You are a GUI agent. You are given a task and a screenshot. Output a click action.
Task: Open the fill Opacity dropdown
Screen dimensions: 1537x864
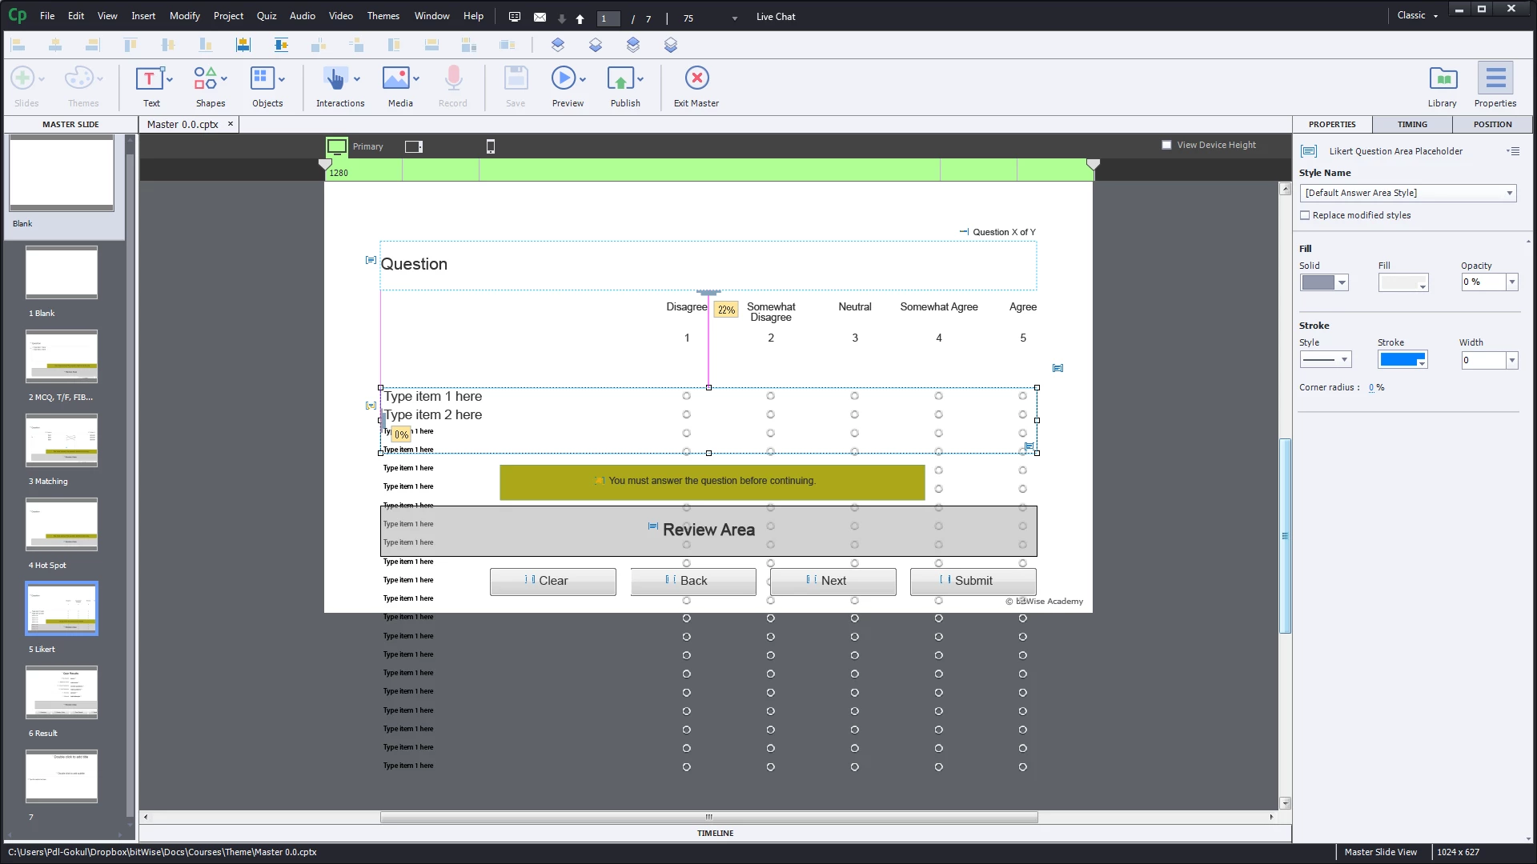point(1511,282)
